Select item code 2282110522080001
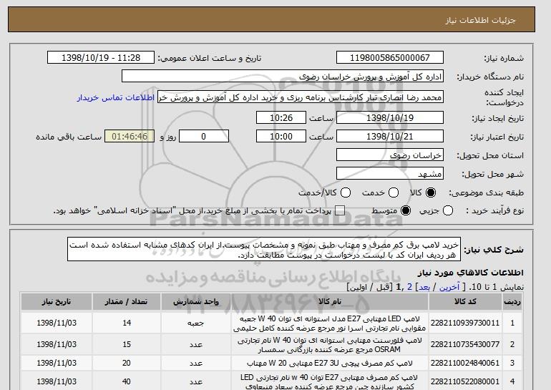 pyautogui.click(x=465, y=381)
